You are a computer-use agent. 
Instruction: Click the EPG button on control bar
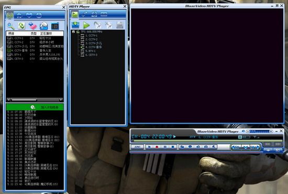pos(137,147)
